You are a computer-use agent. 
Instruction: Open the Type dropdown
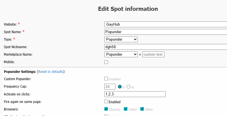(x=121, y=39)
